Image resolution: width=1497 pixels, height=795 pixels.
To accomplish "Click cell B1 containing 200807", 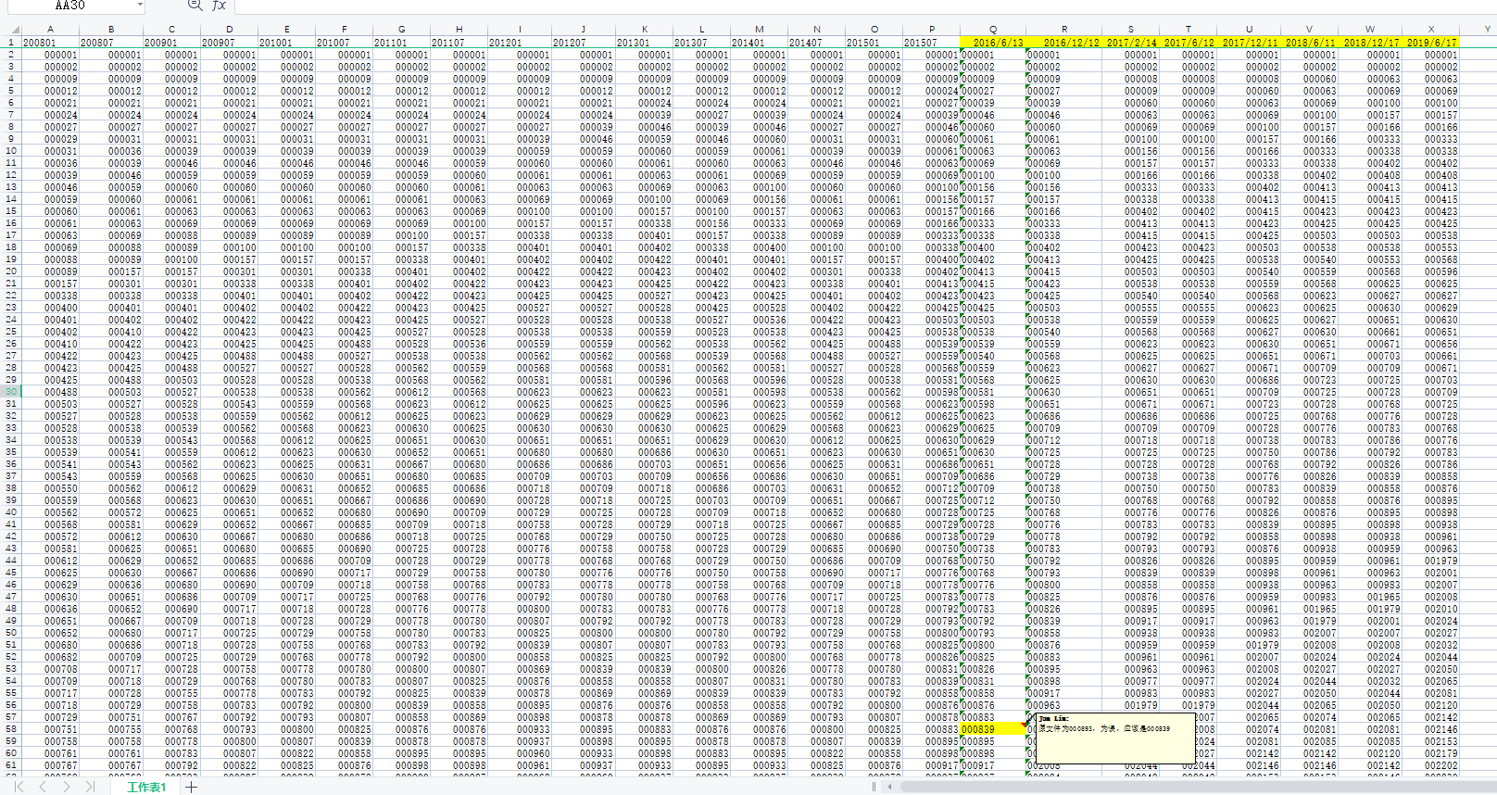I will click(111, 43).
